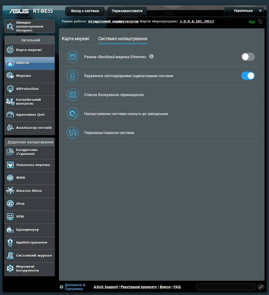This screenshot has height=295, width=269.
Task: Open Системний журнал log icon
Action: pos(10,256)
